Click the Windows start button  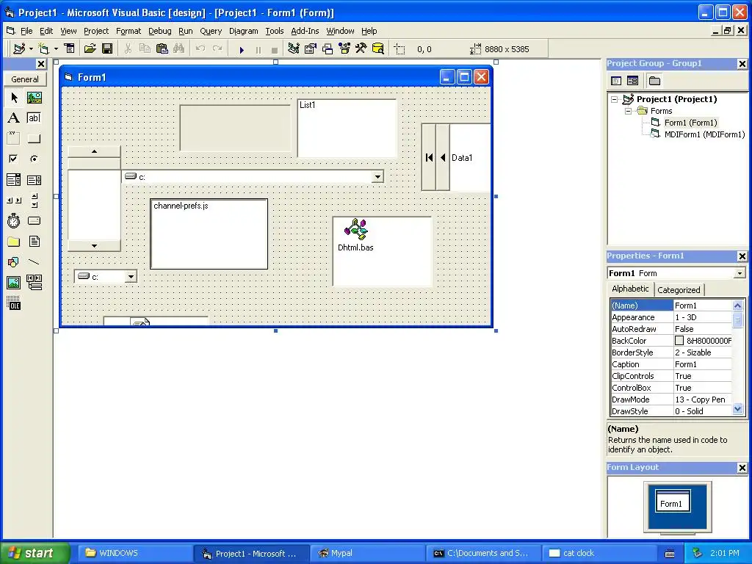point(34,553)
